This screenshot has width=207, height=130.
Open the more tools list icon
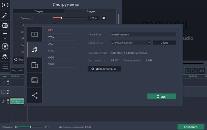click(x=5, y=67)
